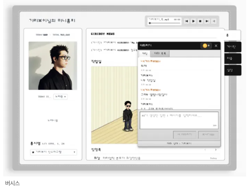Image resolution: width=251 pixels, height=191 pixels.
Task: Click the 기리보이님의 미니홈피 title
Action: (52, 21)
